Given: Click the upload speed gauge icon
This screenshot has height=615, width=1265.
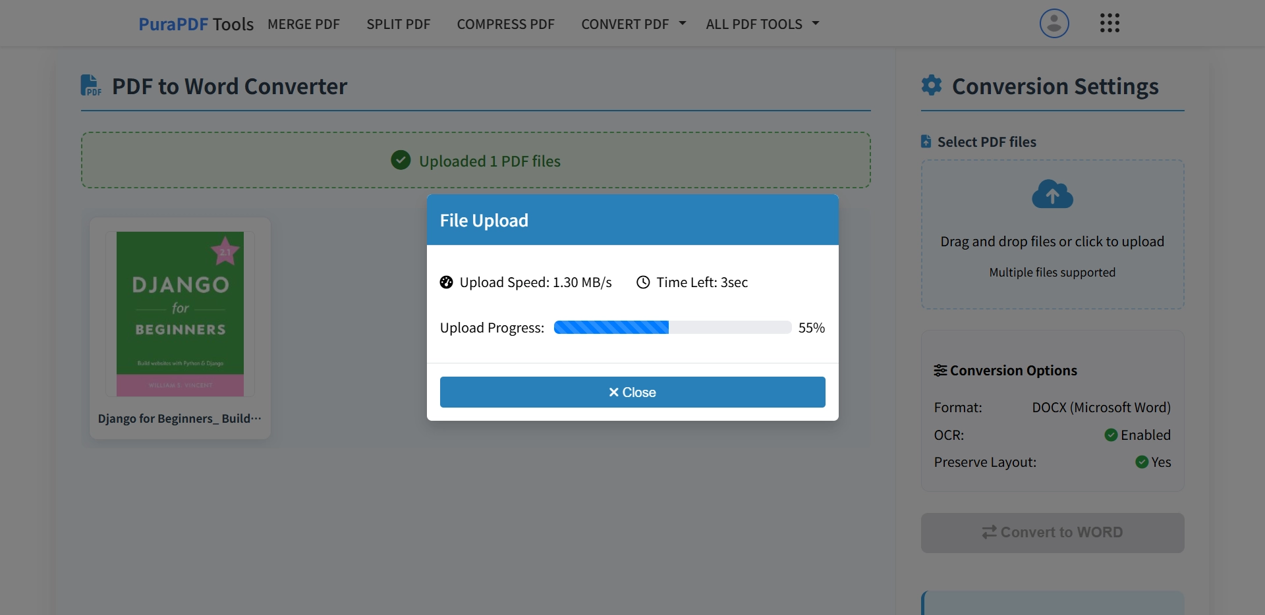Looking at the screenshot, I should pyautogui.click(x=446, y=282).
